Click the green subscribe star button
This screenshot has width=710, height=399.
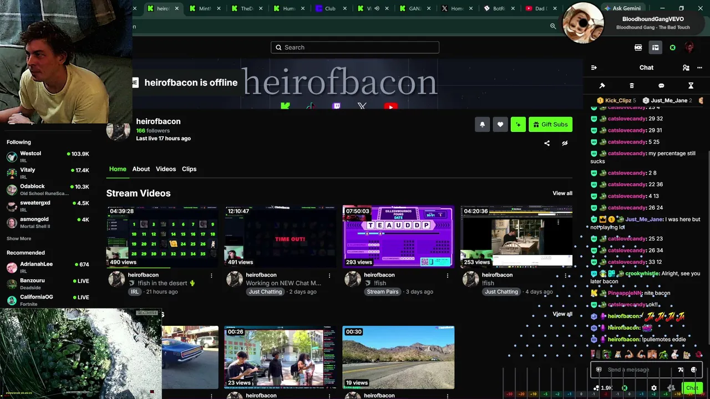[518, 125]
